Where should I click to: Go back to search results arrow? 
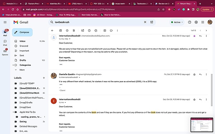pos(52,30)
